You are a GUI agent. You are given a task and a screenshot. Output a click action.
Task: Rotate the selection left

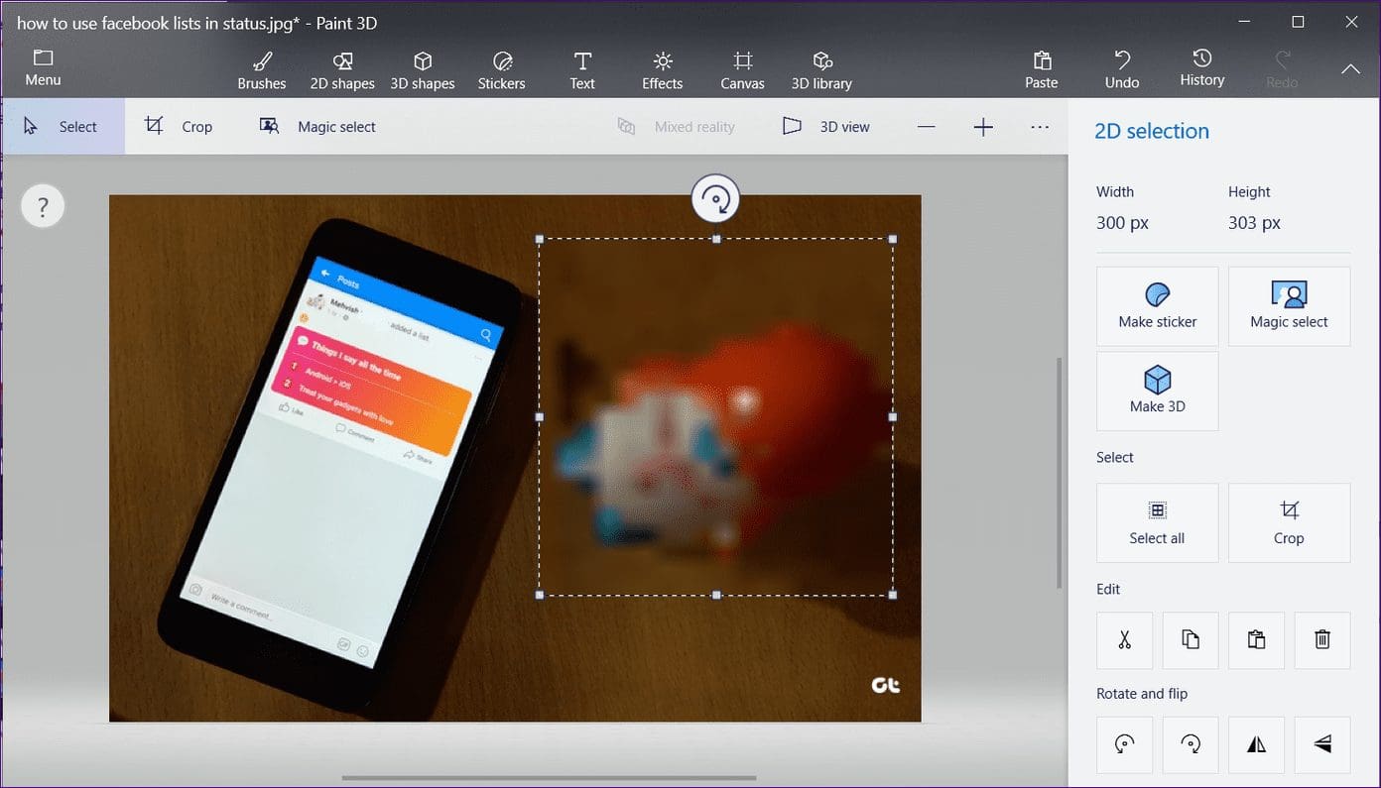coord(1125,745)
